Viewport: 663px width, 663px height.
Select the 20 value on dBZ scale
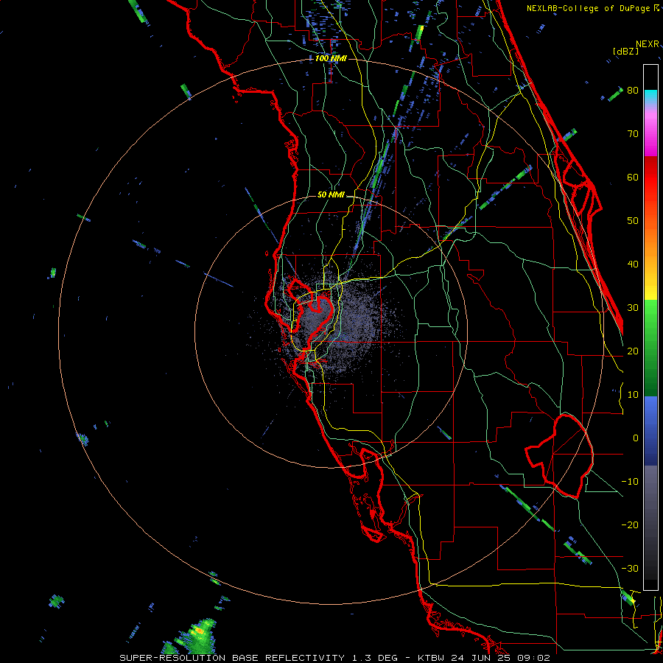tap(633, 351)
